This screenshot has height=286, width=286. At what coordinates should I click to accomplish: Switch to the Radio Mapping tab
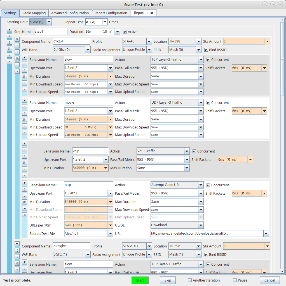coord(34,13)
